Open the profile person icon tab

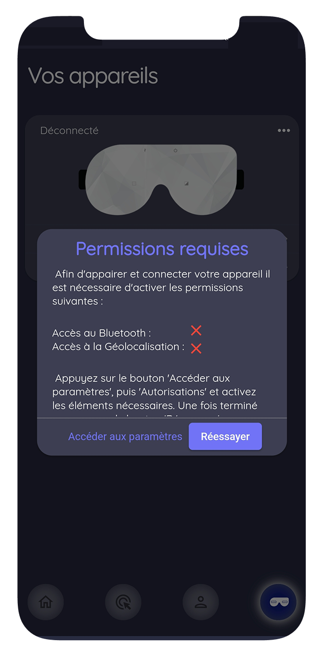point(201,602)
